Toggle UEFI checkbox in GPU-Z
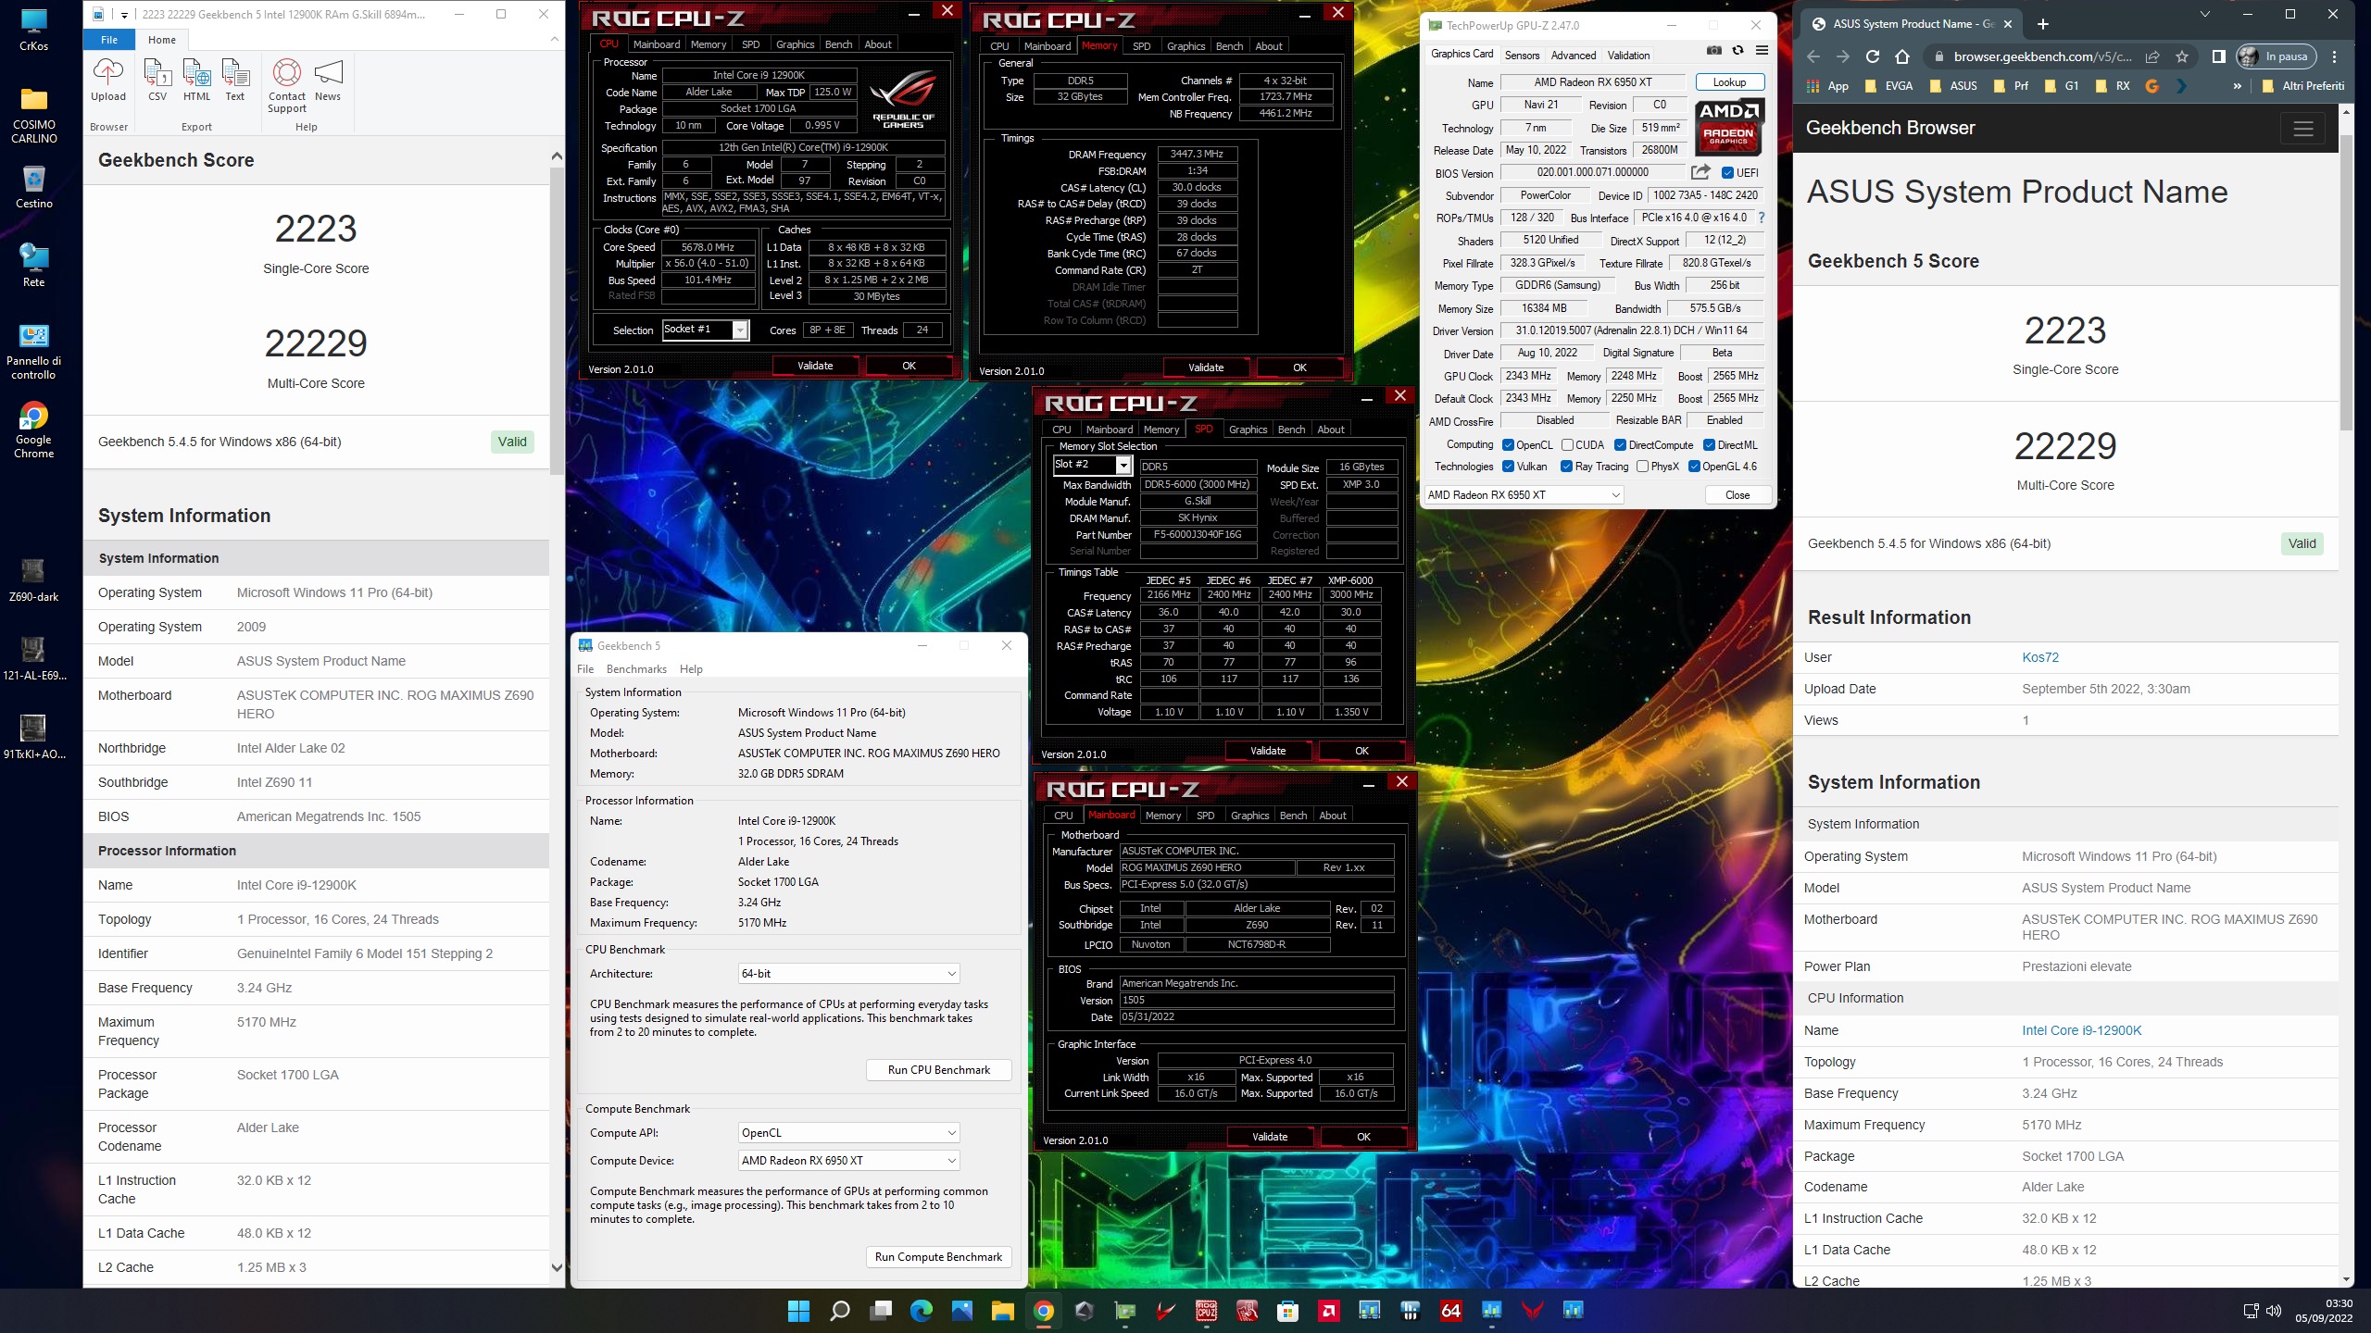This screenshot has width=2371, height=1333. tap(1727, 172)
